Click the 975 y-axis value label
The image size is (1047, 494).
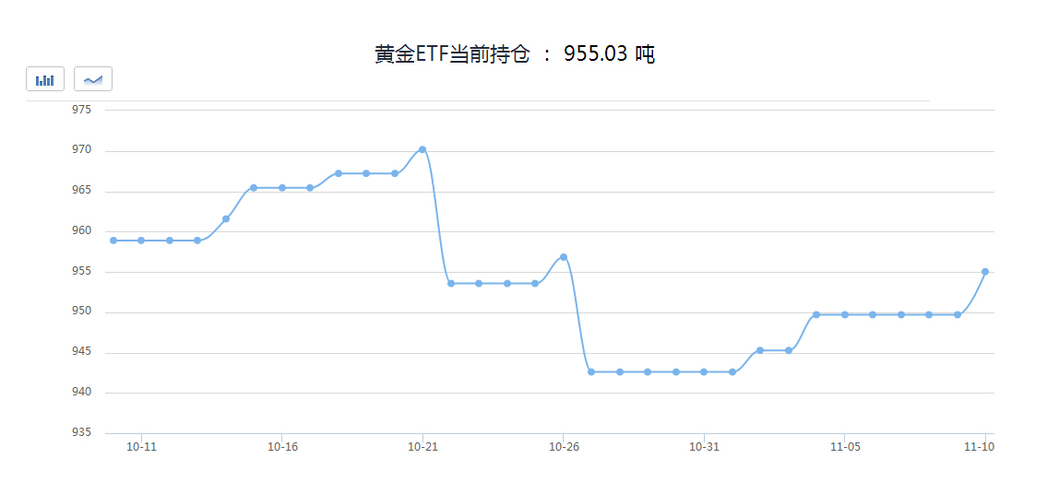[x=82, y=110]
